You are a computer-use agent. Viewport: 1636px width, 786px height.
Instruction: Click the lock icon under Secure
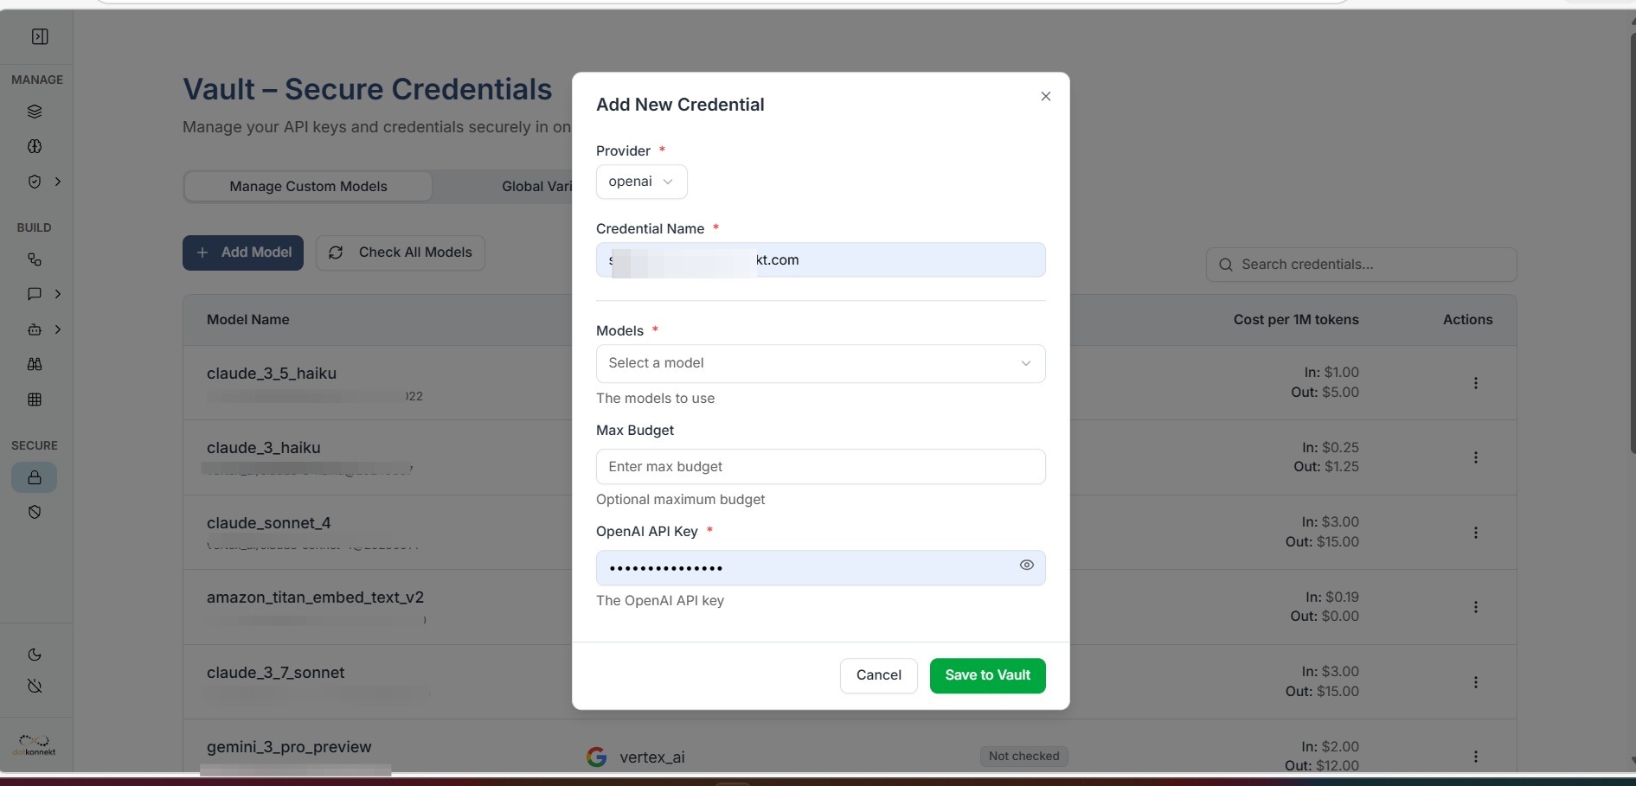tap(35, 477)
